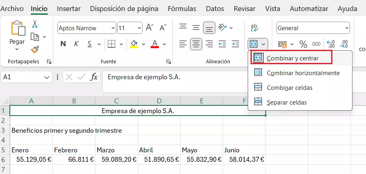Toggle Italic formatting
366x174 pixels.
coord(76,44)
